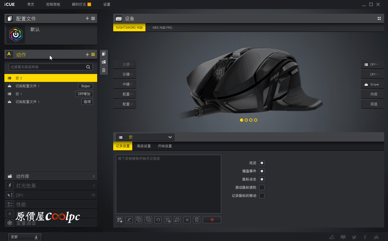Select the 宏 1 action row
The width and height of the screenshot is (388, 241).
coord(51,94)
